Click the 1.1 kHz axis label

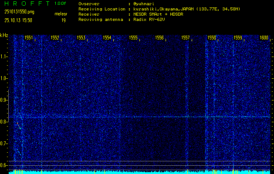(3, 57)
